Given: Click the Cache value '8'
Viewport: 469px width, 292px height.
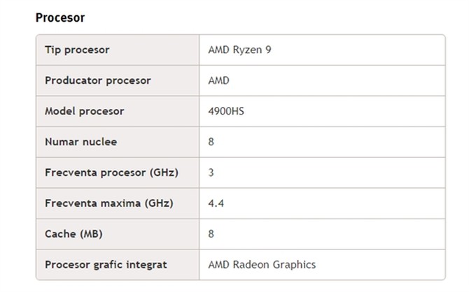Looking at the screenshot, I should tap(211, 234).
